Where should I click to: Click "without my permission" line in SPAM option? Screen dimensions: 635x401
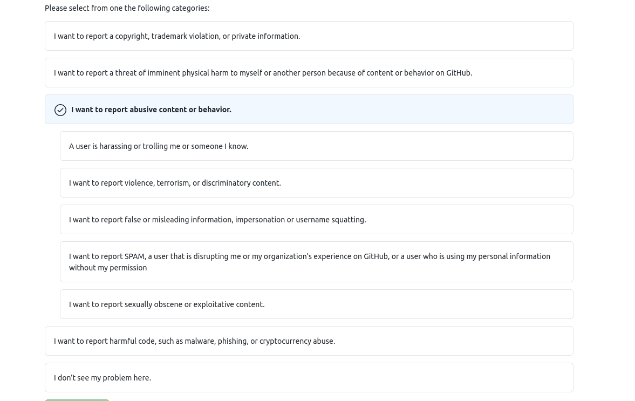(108, 268)
